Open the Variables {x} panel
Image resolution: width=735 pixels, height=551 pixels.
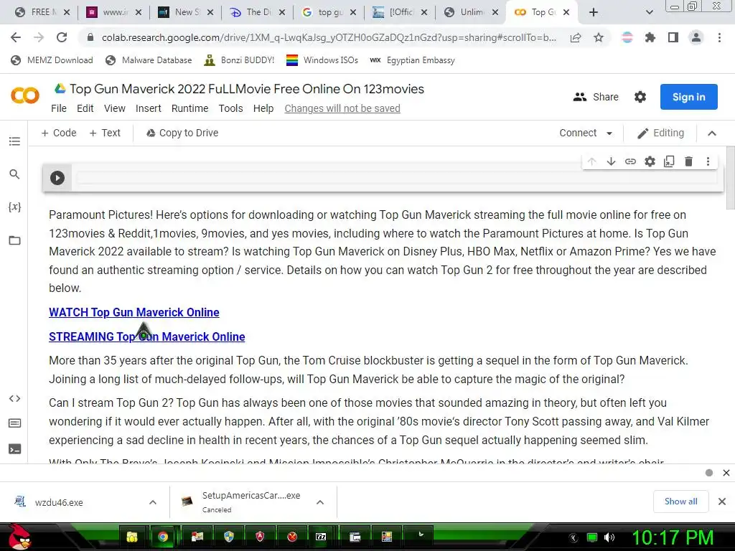pos(14,207)
